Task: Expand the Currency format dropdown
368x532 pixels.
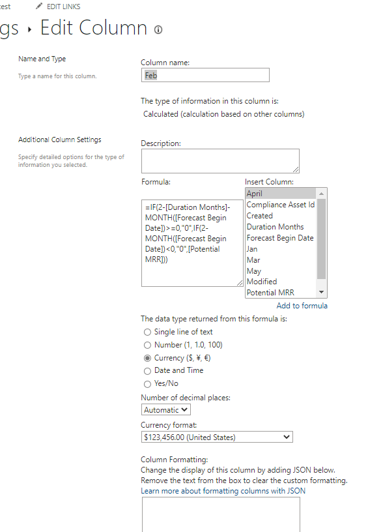Action: click(x=217, y=437)
